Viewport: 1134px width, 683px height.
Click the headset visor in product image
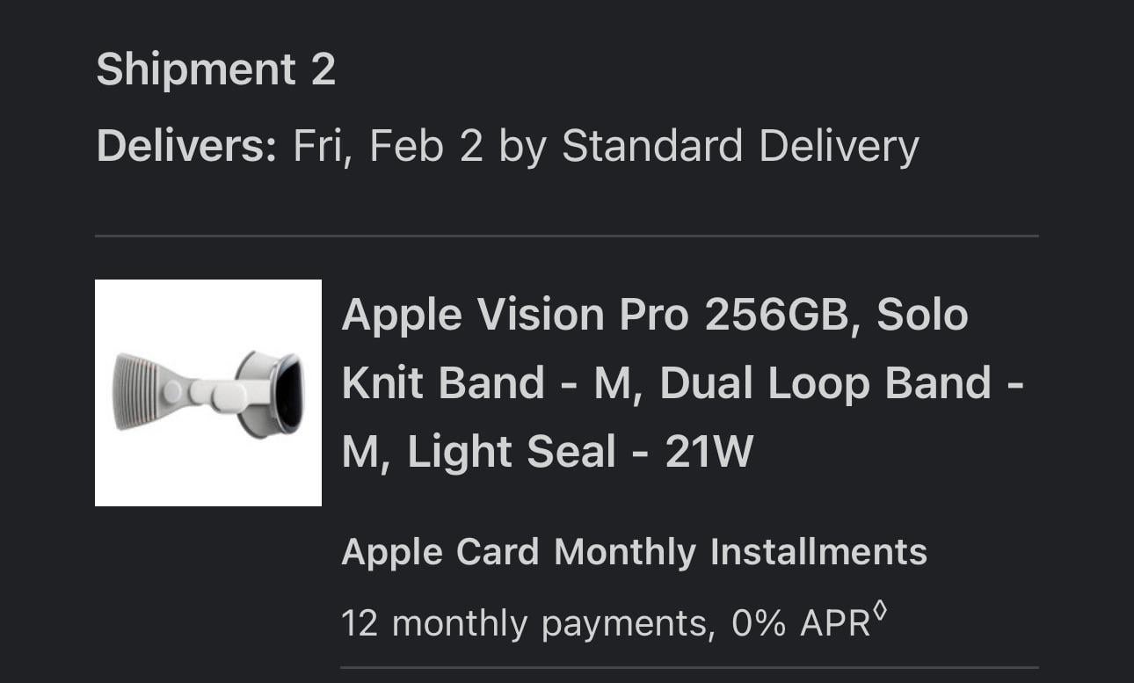(x=273, y=395)
